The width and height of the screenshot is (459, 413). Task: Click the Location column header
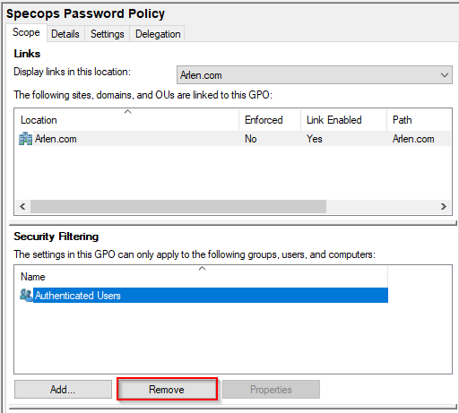(126, 120)
